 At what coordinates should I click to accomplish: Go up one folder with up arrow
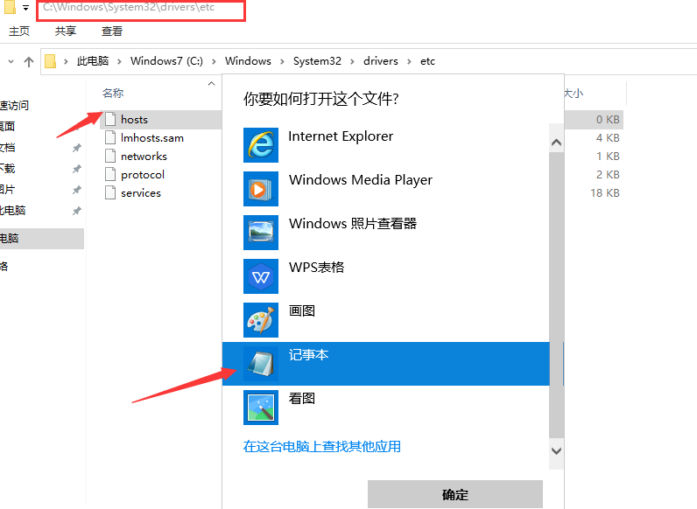click(x=29, y=61)
